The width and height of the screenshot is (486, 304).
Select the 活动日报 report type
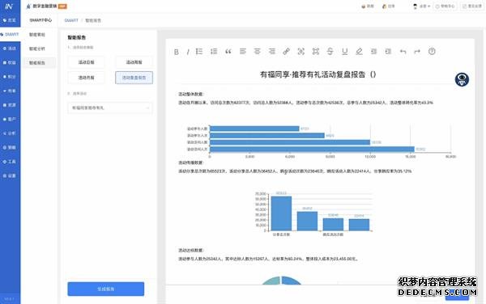click(x=86, y=62)
